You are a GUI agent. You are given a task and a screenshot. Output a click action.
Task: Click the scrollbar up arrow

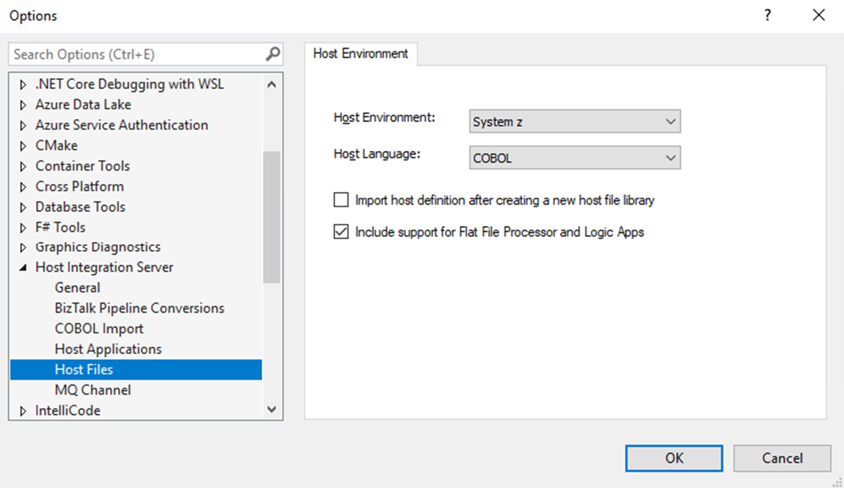point(272,84)
